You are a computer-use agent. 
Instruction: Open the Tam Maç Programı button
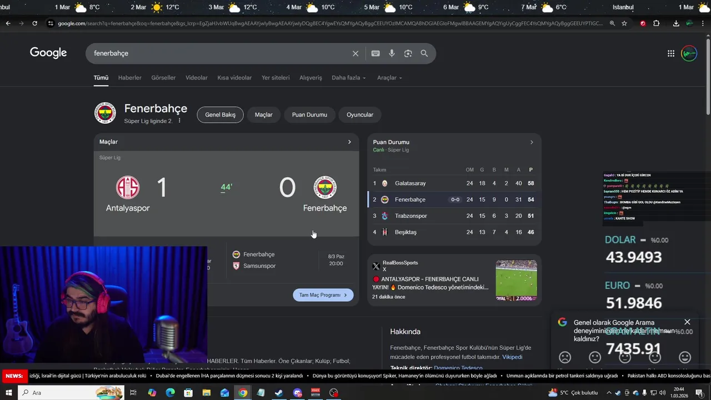(x=323, y=295)
